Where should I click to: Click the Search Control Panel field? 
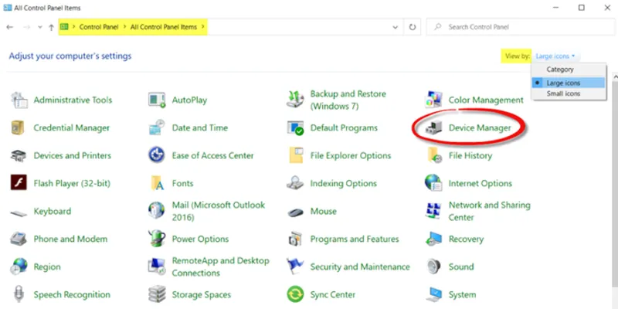click(x=518, y=27)
